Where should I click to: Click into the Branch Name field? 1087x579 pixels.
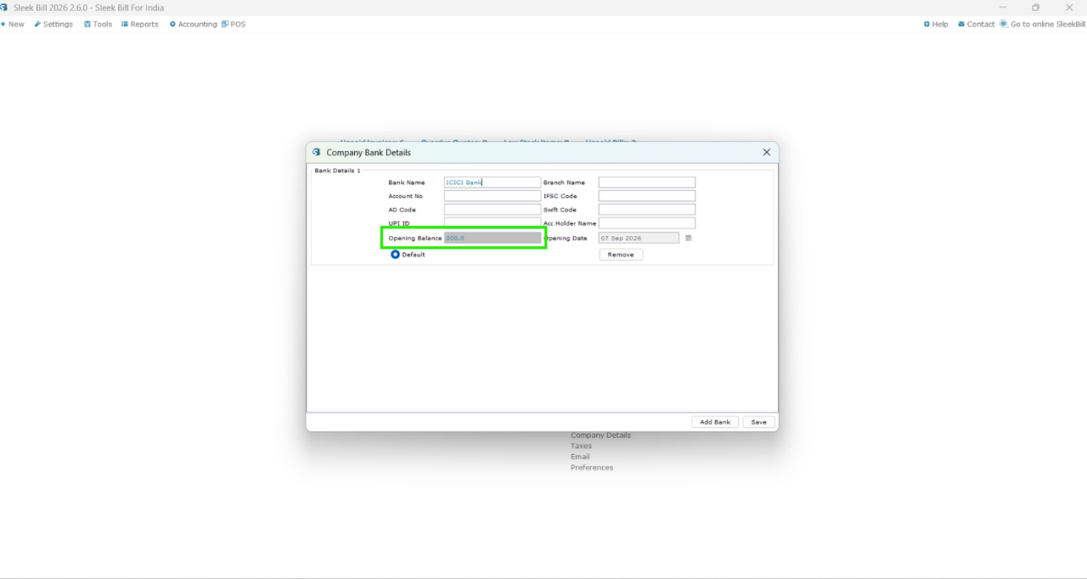647,183
